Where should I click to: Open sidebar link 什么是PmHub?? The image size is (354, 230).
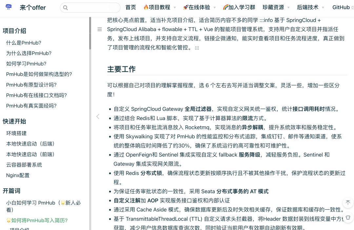(24, 43)
